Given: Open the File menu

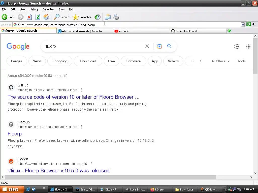Looking at the screenshot, I should (4, 9).
